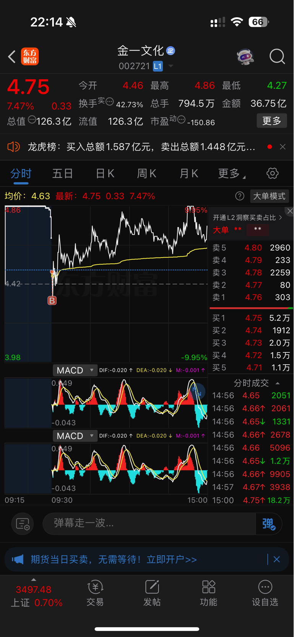
Task: Open the 东方财富 logo icon
Action: click(30, 57)
